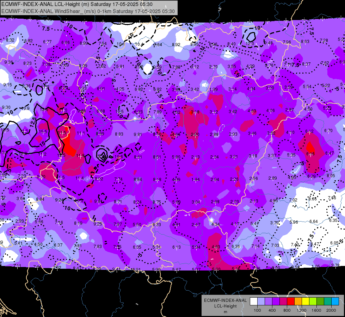Image resolution: width=345 pixels, height=317 pixels.
Task: Click the grid value 1.99
Action: pyautogui.click(x=214, y=89)
